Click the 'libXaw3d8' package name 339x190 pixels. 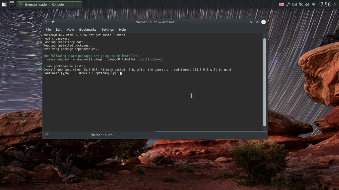(112, 59)
